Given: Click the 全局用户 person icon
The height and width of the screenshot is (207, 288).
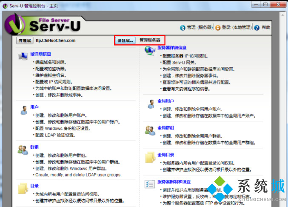Looking at the screenshot, I should [151, 104].
